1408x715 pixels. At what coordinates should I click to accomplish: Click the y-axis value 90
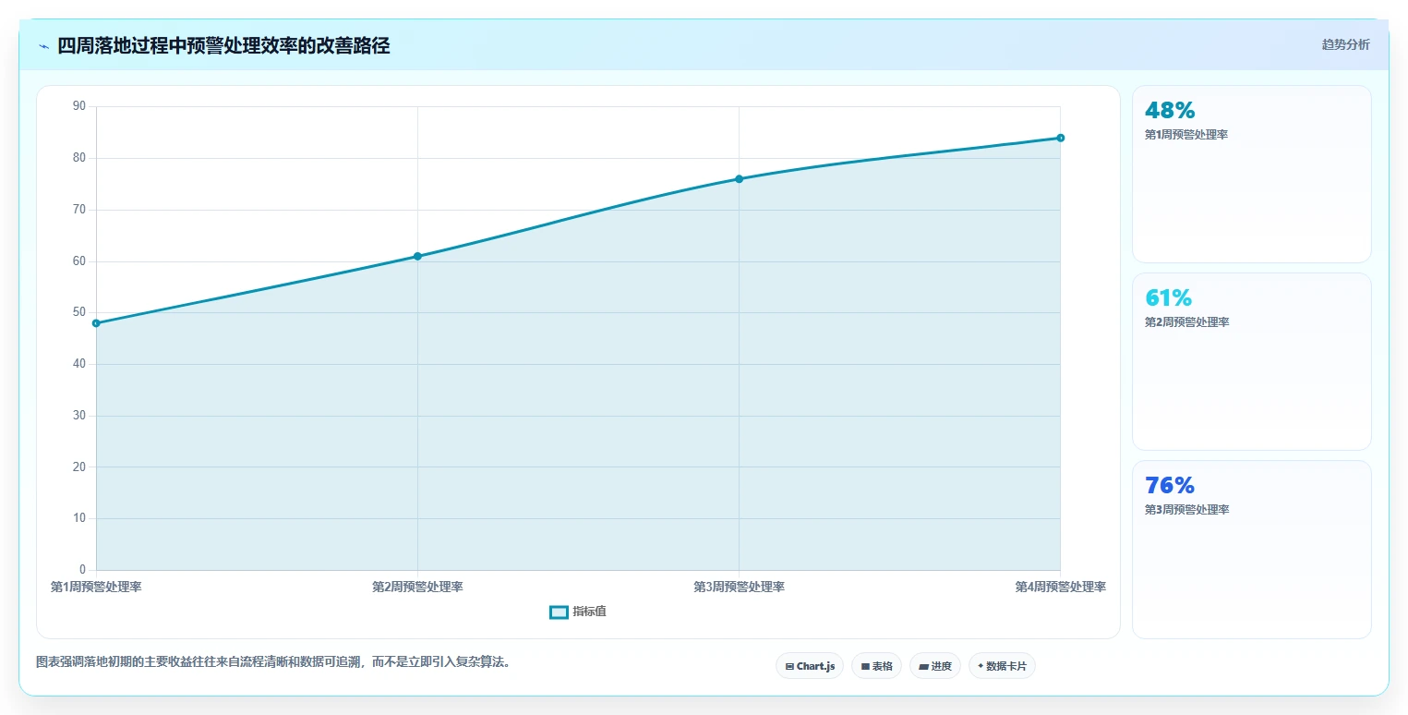click(78, 106)
